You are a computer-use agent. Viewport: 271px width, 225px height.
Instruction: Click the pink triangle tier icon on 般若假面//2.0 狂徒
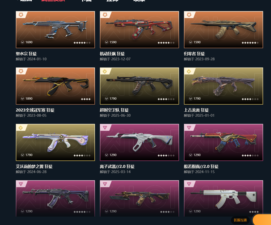coord(189,127)
